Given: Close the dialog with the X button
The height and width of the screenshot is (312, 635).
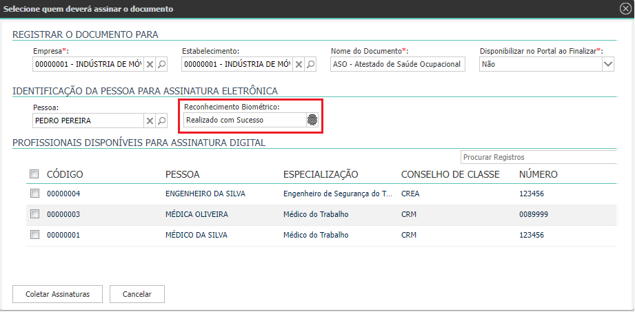Looking at the screenshot, I should (x=625, y=9).
